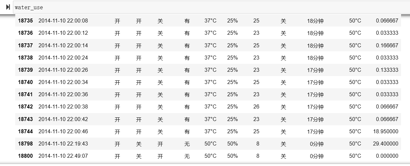Viewport: 410px width, 166px height.
Task: Click the 18.950000 value in row 18744
Action: coord(386,131)
